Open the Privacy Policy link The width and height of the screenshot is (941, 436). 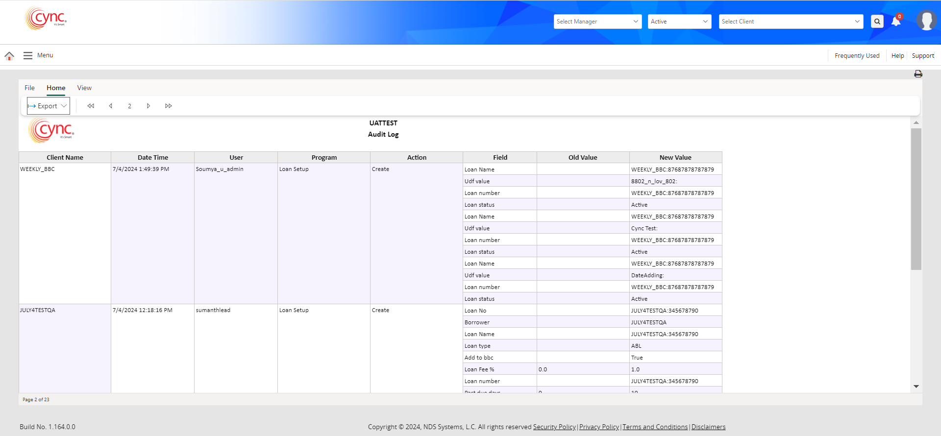[x=599, y=427]
